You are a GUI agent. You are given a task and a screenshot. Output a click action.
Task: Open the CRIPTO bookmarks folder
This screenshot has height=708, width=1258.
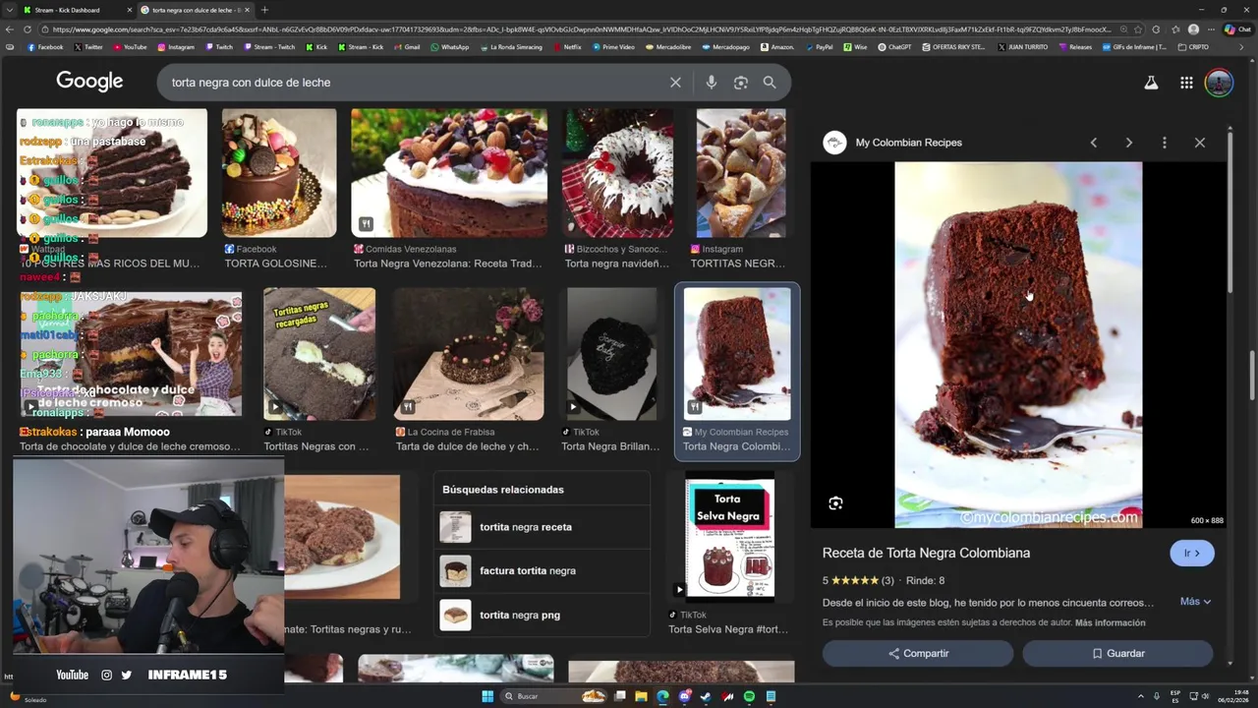(1193, 46)
